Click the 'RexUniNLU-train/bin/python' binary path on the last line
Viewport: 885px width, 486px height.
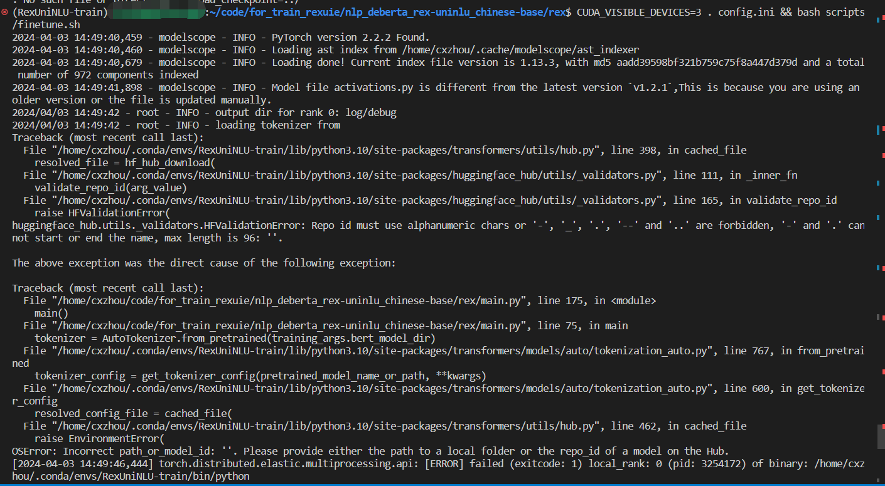point(176,477)
